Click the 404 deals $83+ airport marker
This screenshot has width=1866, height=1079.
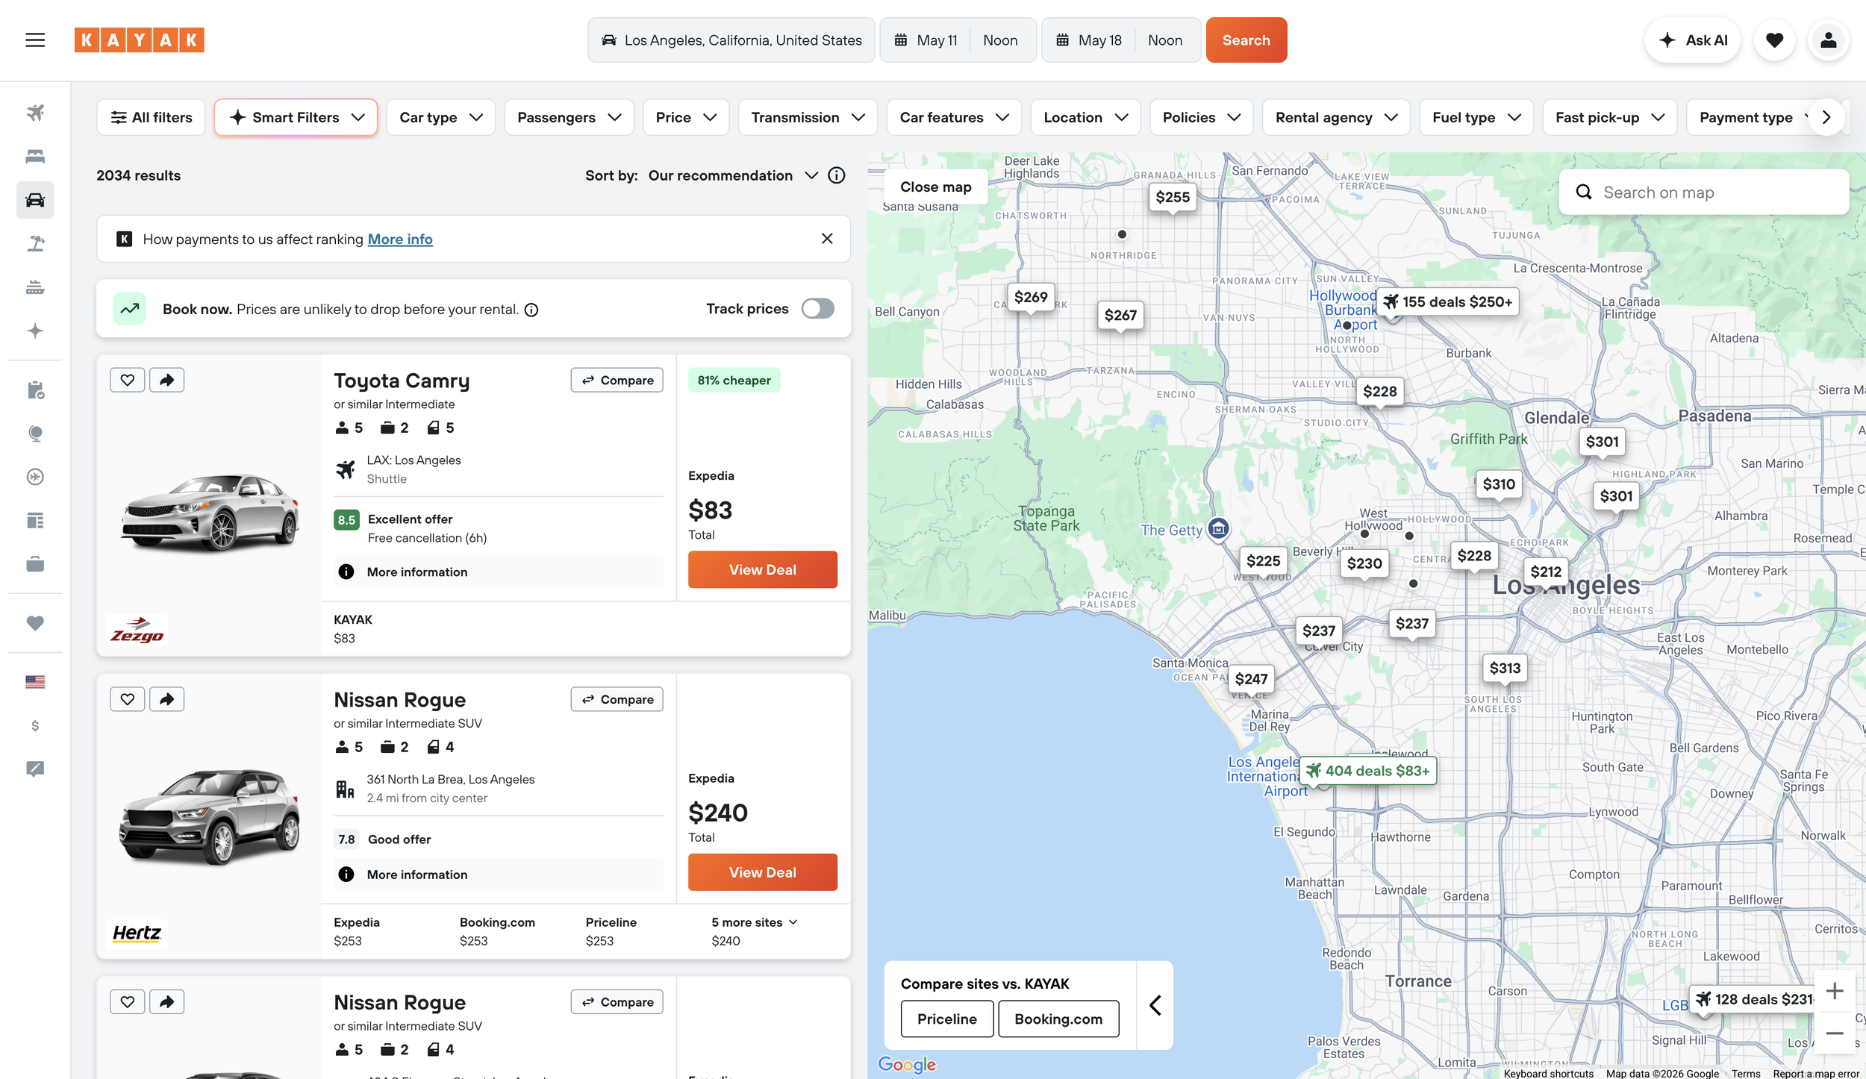click(x=1368, y=771)
